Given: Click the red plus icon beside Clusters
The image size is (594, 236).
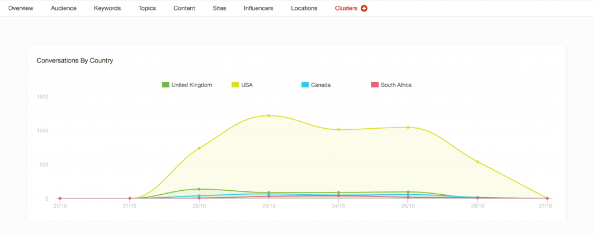Looking at the screenshot, I should [364, 9].
